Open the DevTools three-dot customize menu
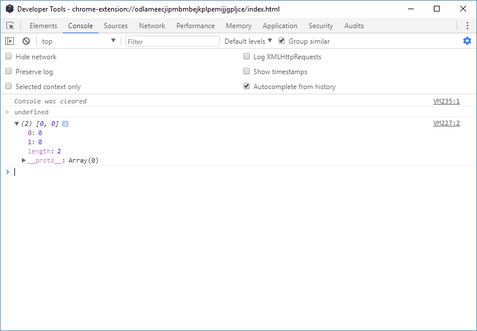The height and width of the screenshot is (331, 477). click(x=467, y=26)
